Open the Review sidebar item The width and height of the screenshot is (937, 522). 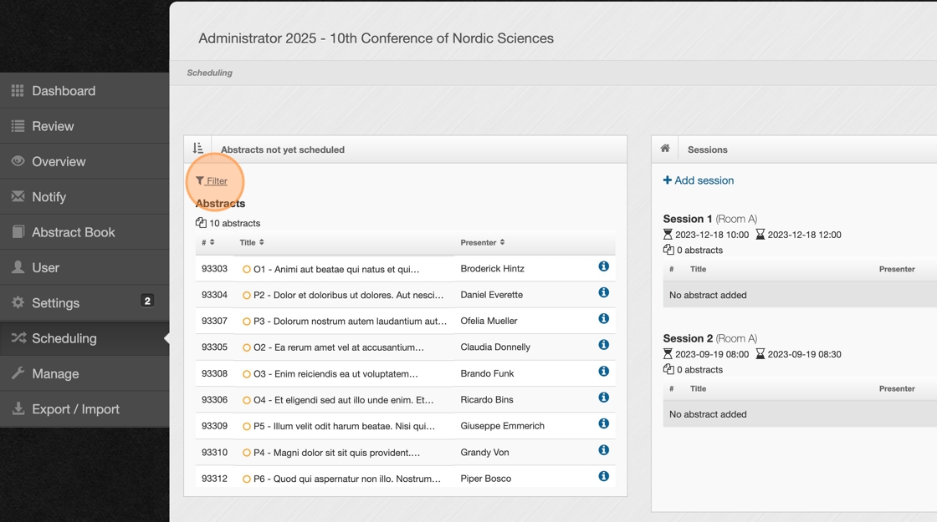pos(53,126)
